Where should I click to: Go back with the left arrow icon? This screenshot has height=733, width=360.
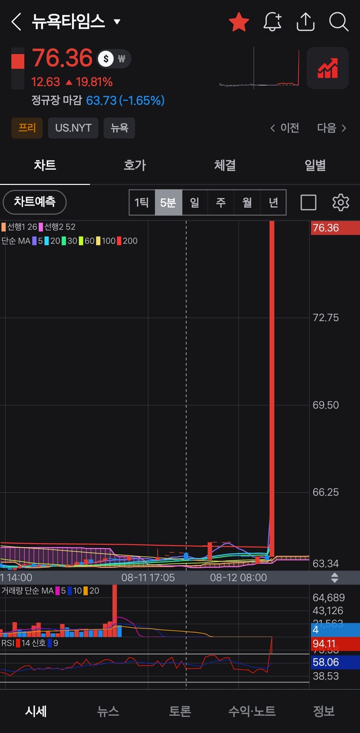point(16,22)
